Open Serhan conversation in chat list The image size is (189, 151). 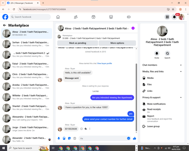(26, 44)
